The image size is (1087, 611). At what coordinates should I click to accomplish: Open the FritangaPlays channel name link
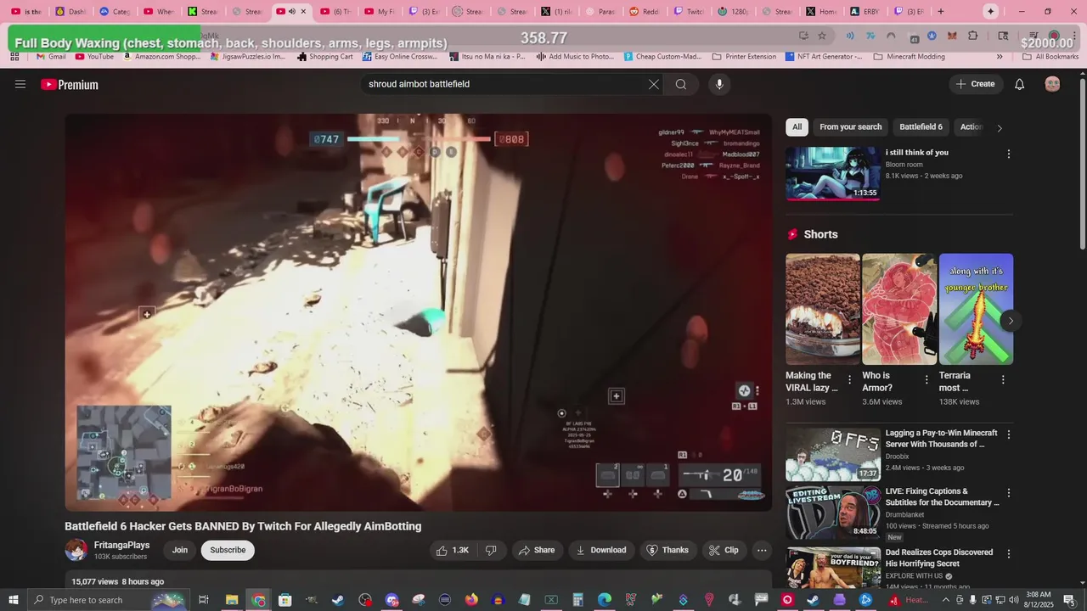(121, 545)
